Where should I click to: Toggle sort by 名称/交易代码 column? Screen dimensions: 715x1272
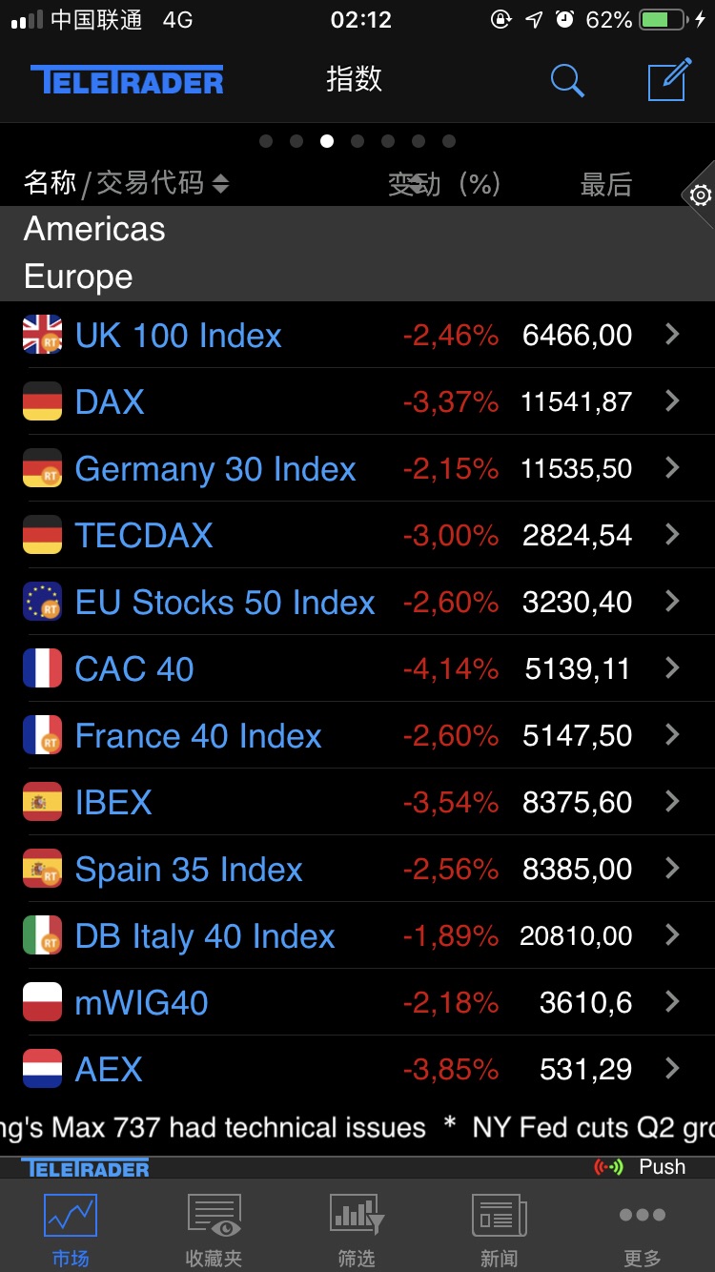pos(126,183)
